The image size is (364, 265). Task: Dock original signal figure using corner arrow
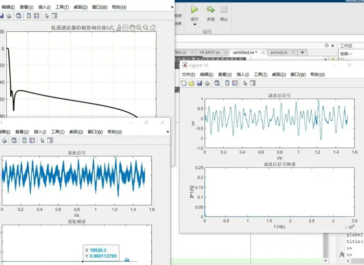168,132
